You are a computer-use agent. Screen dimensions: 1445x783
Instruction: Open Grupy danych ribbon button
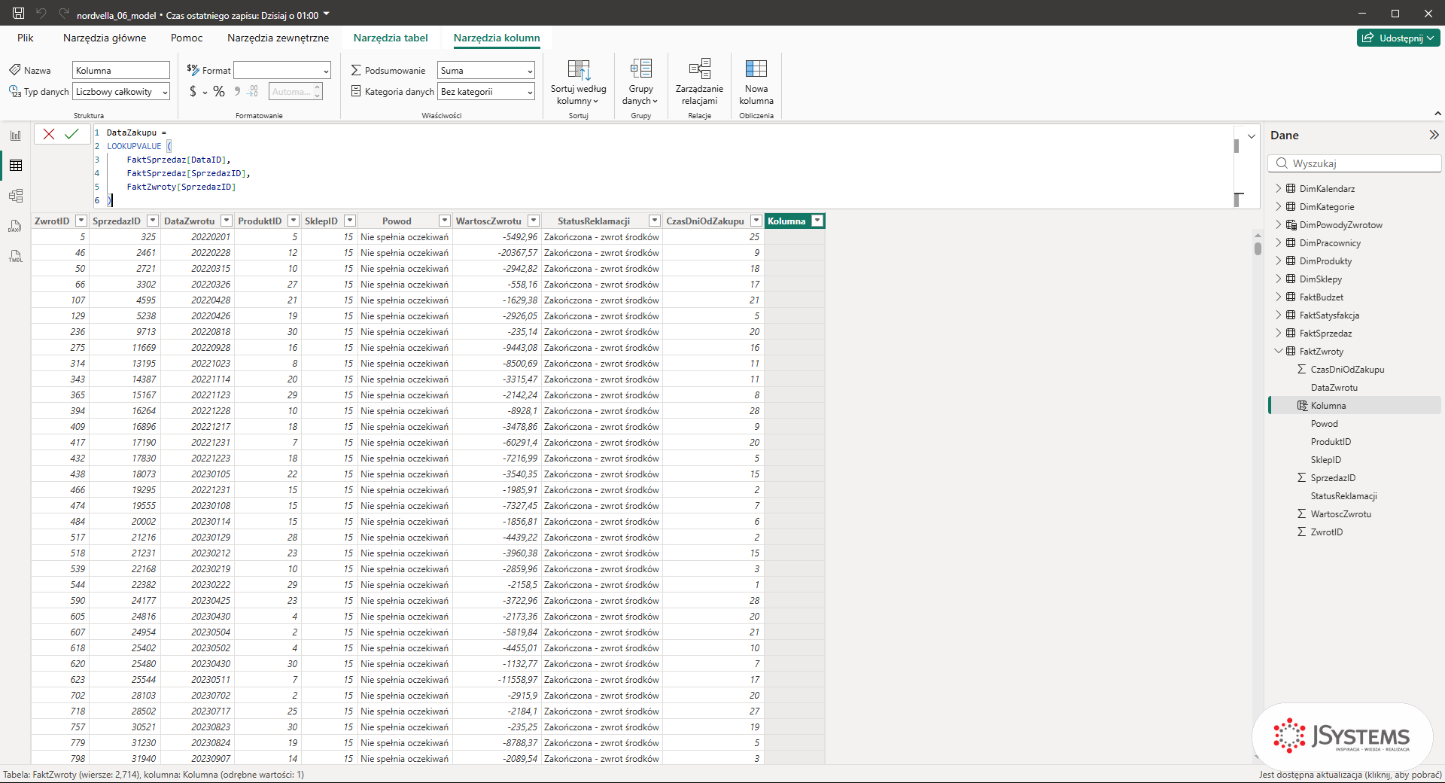(640, 82)
